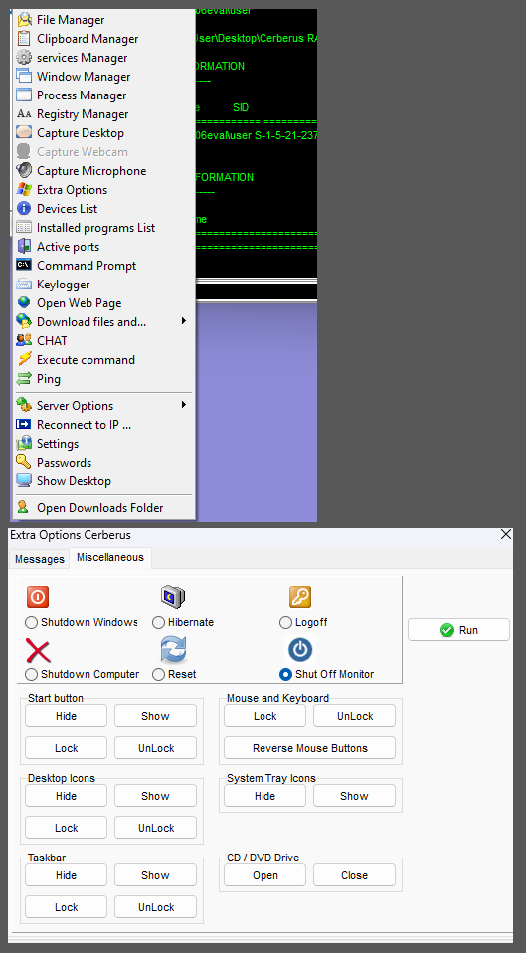Viewport: 526px width, 953px height.
Task: Click the Reconnect to IP arrow icon
Action: click(24, 424)
